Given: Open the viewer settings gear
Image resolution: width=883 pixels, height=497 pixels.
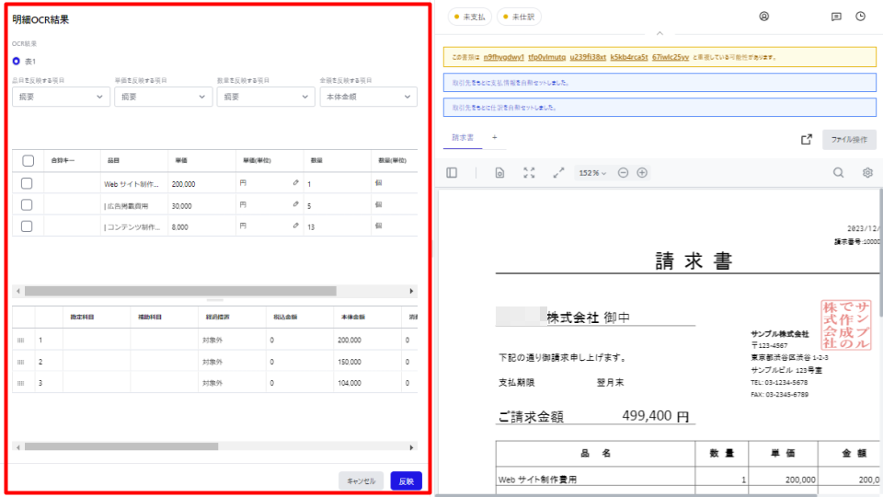Looking at the screenshot, I should click(x=867, y=173).
